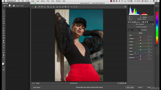Viewport: 161px width, 90px height.
Task: Open the Lens Corrections panel icon
Action: [x=139, y=22]
